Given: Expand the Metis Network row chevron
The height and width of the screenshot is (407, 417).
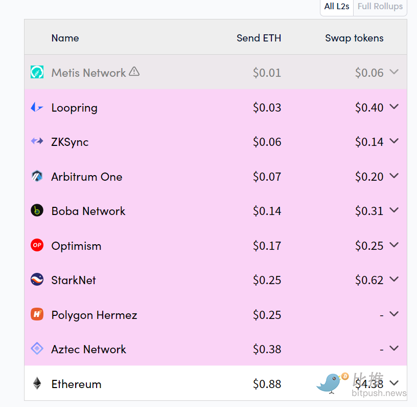Looking at the screenshot, I should click(394, 72).
